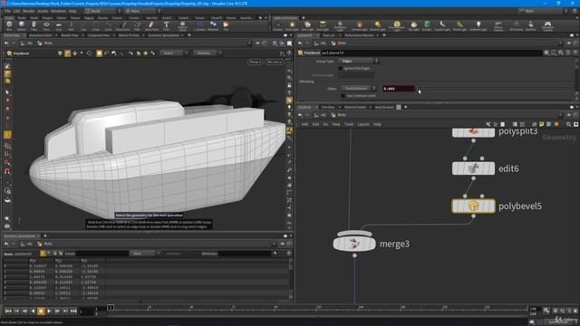Image resolution: width=580 pixels, height=326 pixels.
Task: Click the network editor wrench tools icon
Action: tap(488, 125)
